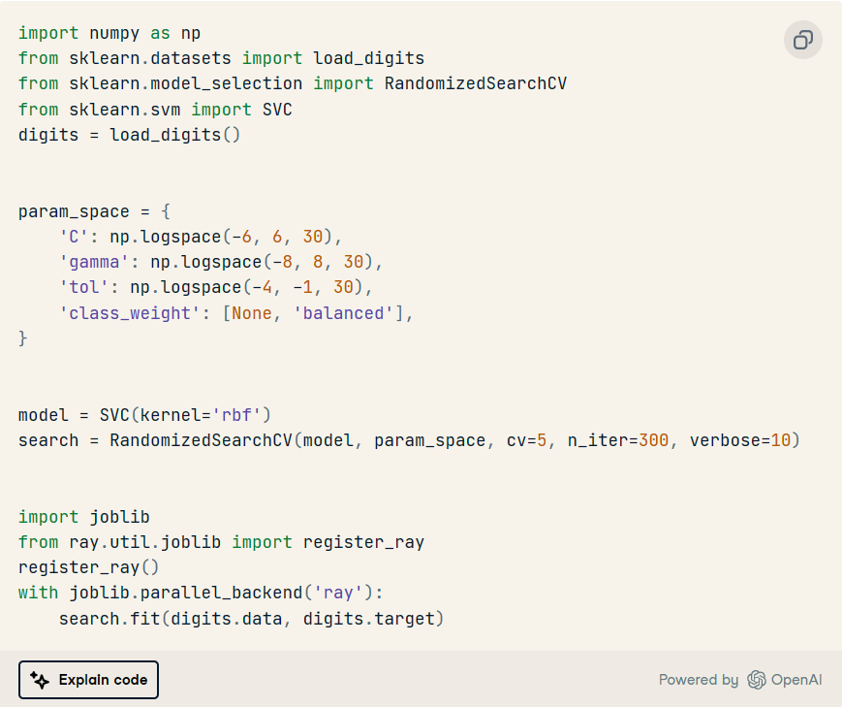Click the OpenAI logo icon
This screenshot has width=843, height=707.
[756, 680]
